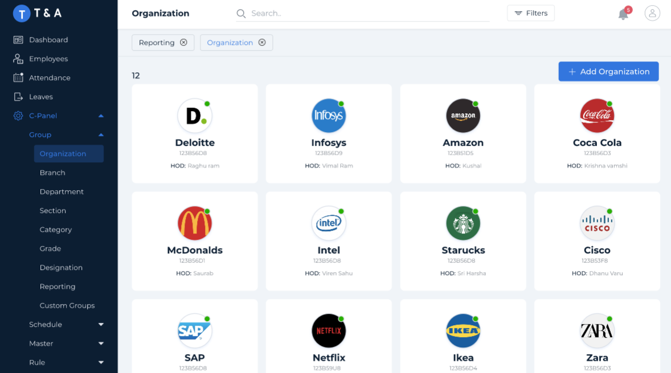Collapse the Group submenu arrow
Viewport: 671px width, 373px height.
(101, 135)
